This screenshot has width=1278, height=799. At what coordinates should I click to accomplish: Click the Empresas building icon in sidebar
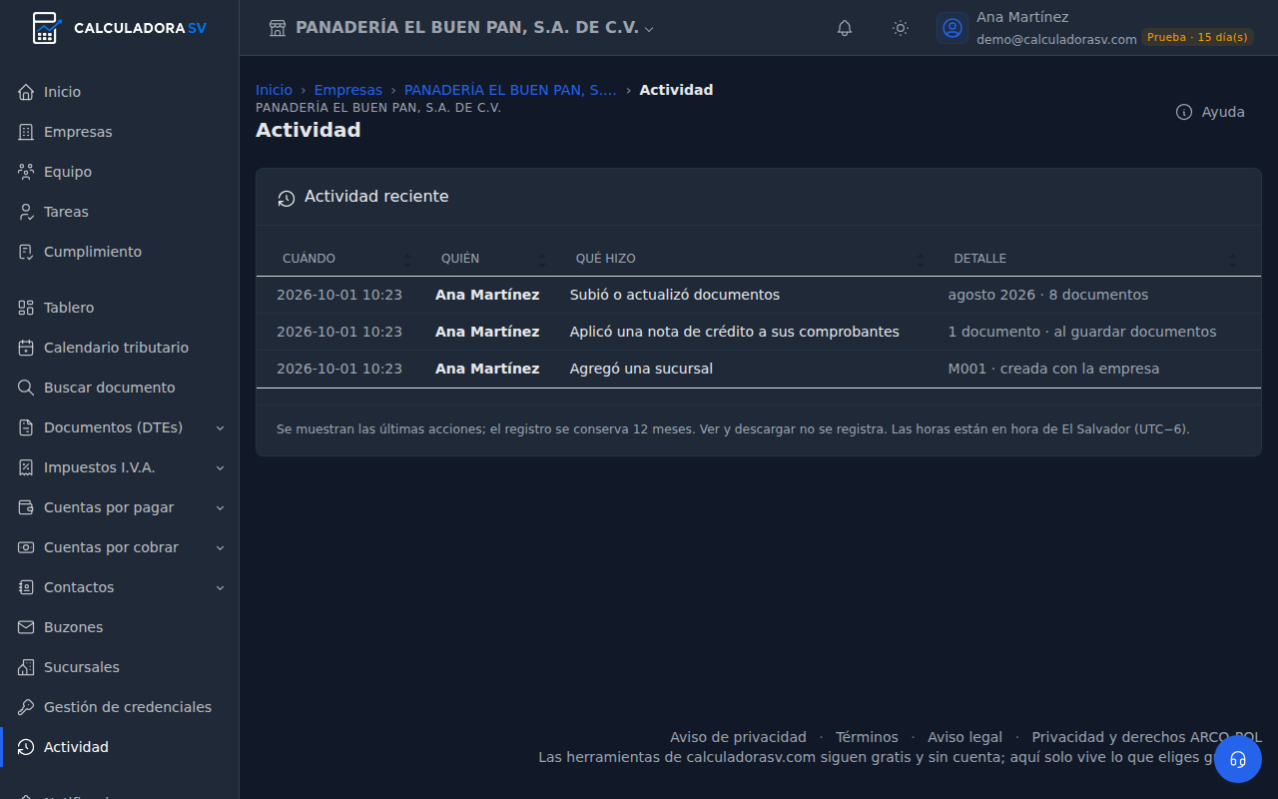[26, 132]
